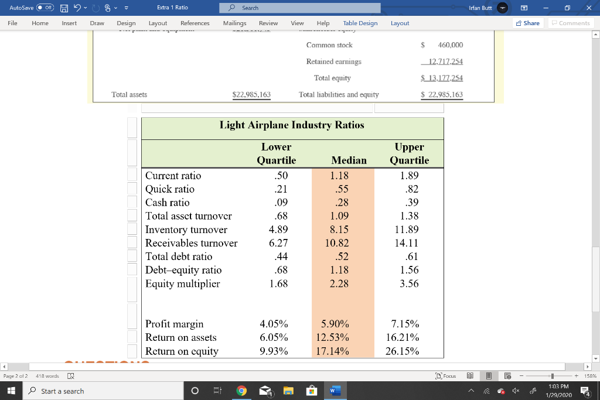Open the table Layout tab beside Table Design
The width and height of the screenshot is (600, 400).
point(400,23)
